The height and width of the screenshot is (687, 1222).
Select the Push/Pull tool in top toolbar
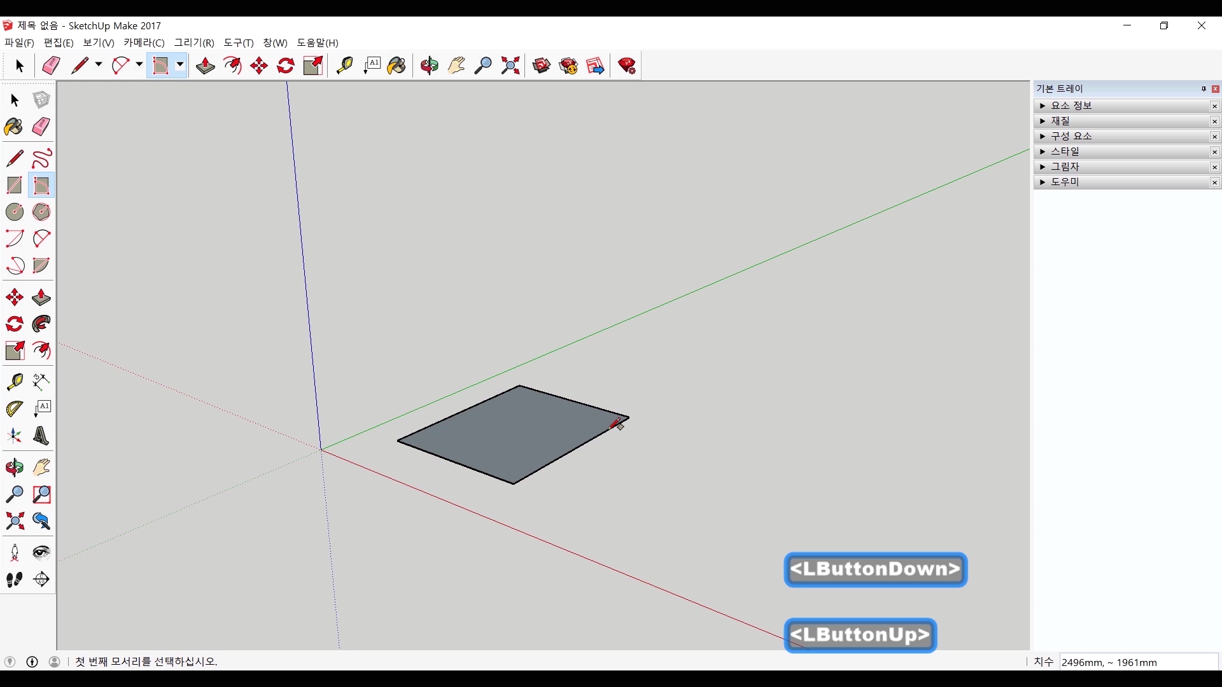(205, 66)
